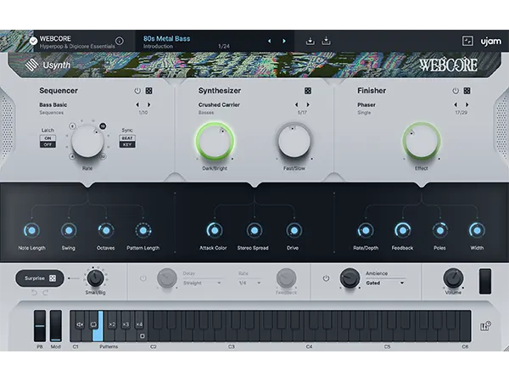Click the Small/Big knob

pos(95,278)
